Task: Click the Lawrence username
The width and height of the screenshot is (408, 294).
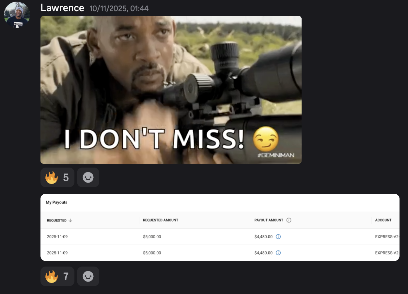Action: [62, 8]
